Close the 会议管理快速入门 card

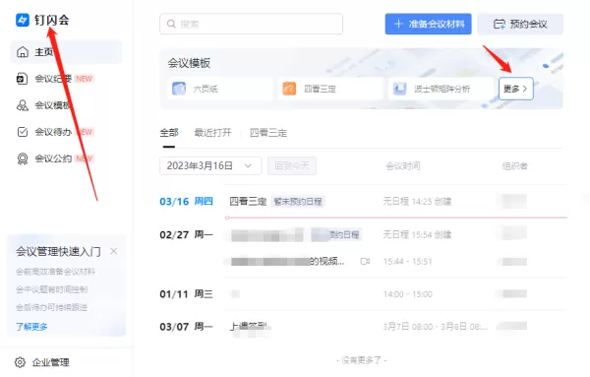click(x=114, y=251)
